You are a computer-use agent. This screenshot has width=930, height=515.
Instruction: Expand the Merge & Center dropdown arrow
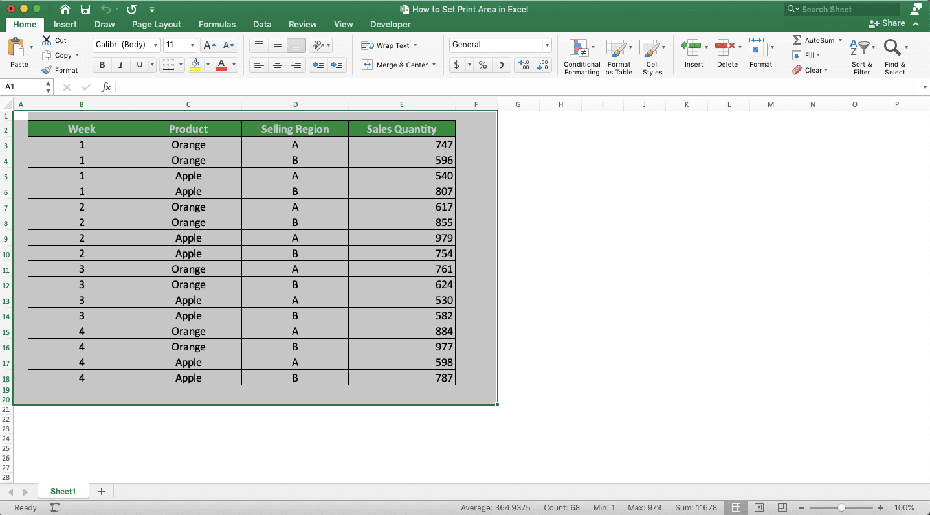click(x=434, y=65)
